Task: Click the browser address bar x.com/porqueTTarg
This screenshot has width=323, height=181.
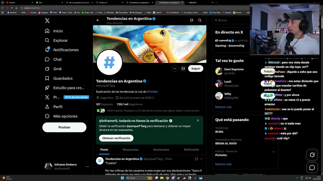Action: [32, 8]
